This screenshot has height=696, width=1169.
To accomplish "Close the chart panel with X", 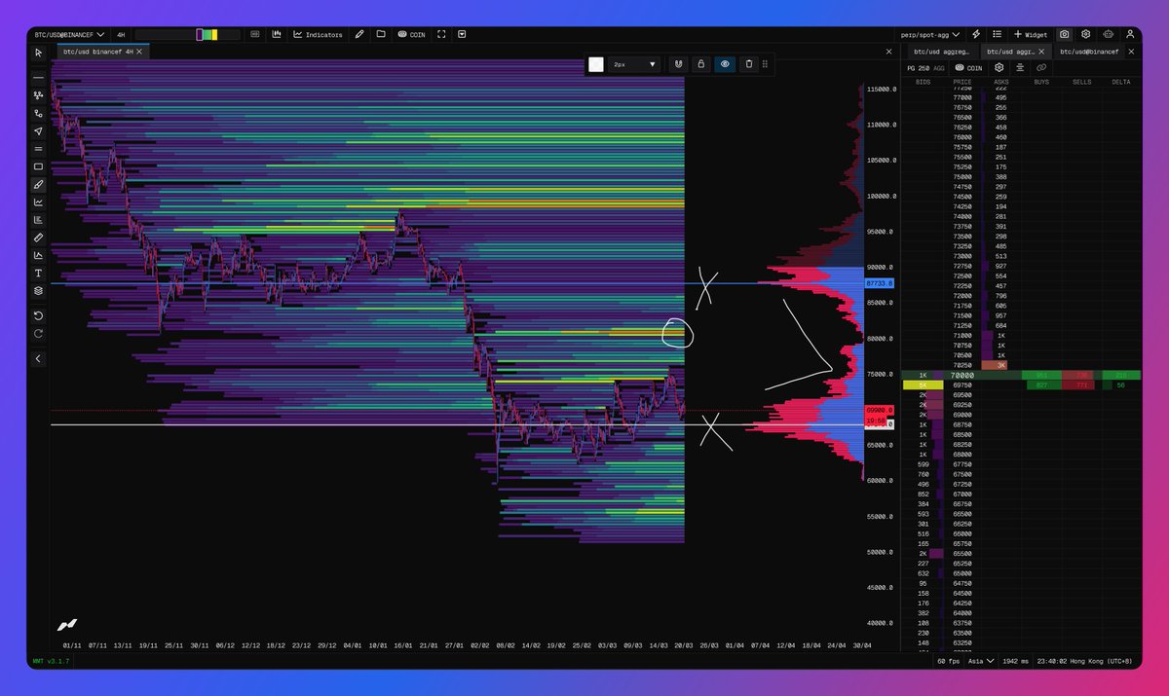I will pyautogui.click(x=888, y=51).
